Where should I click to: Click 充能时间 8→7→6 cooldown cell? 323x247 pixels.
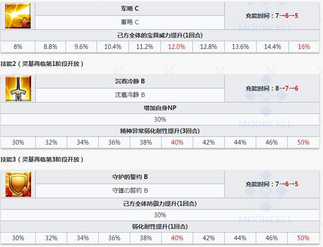[272, 88]
